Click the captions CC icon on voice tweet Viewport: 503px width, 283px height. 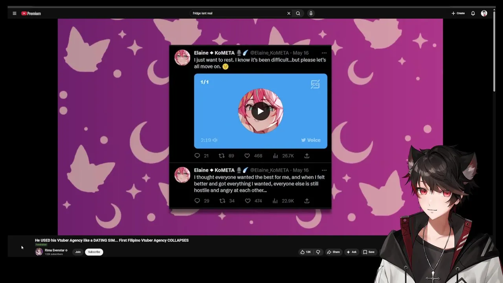315,84
